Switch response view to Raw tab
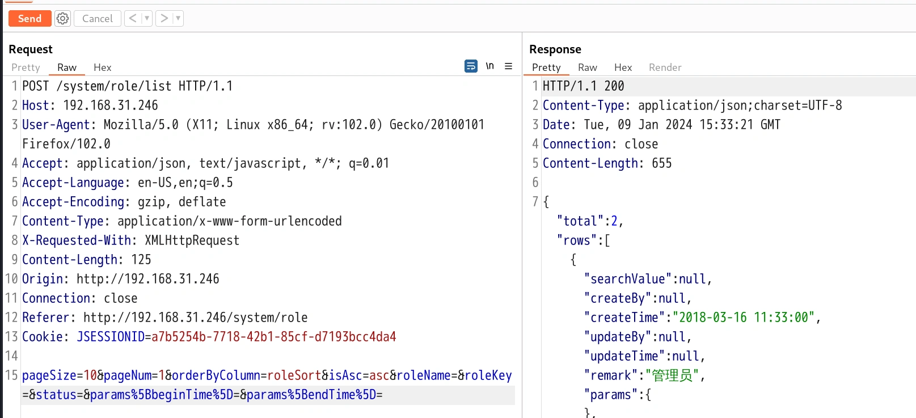The width and height of the screenshot is (916, 418). click(x=587, y=67)
